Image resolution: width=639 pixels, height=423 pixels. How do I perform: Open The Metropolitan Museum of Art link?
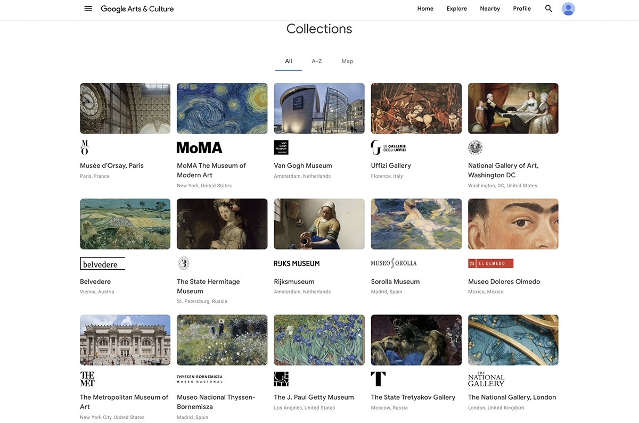[124, 402]
